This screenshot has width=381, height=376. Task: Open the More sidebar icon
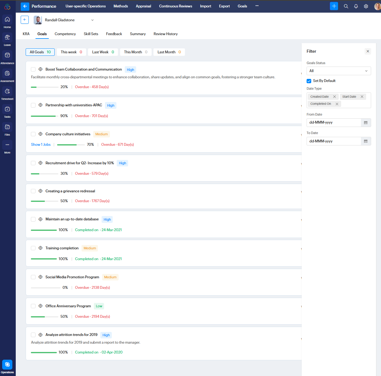(7, 145)
